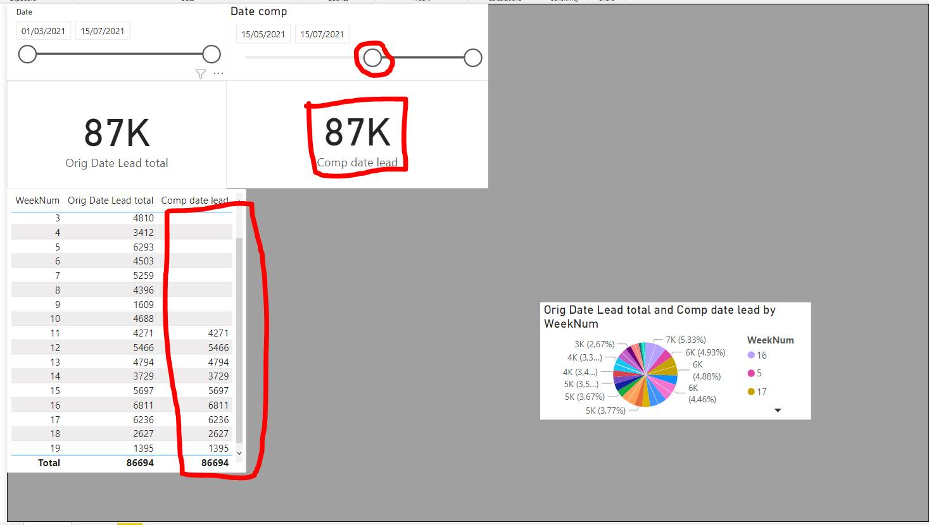The height and width of the screenshot is (525, 929).
Task: Select 4794 in the Orig Date Lead total column
Action: point(143,362)
